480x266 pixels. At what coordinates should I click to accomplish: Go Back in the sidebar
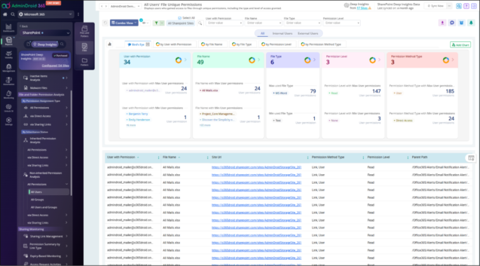(x=24, y=26)
